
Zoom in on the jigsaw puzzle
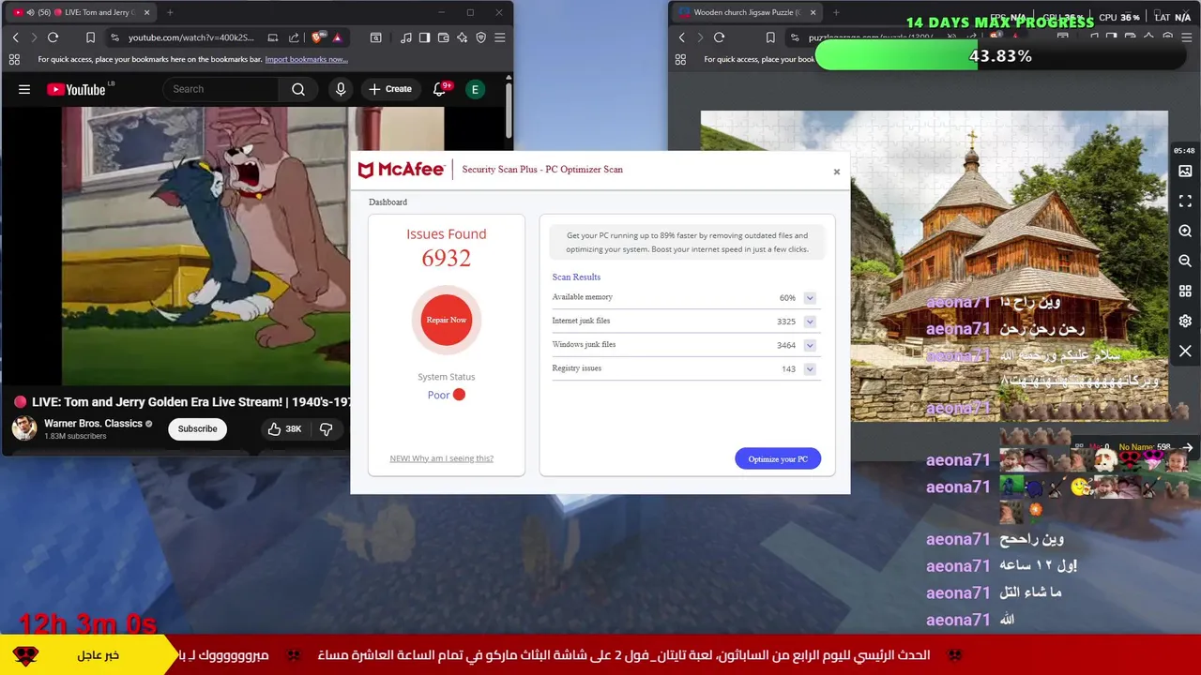click(x=1185, y=232)
